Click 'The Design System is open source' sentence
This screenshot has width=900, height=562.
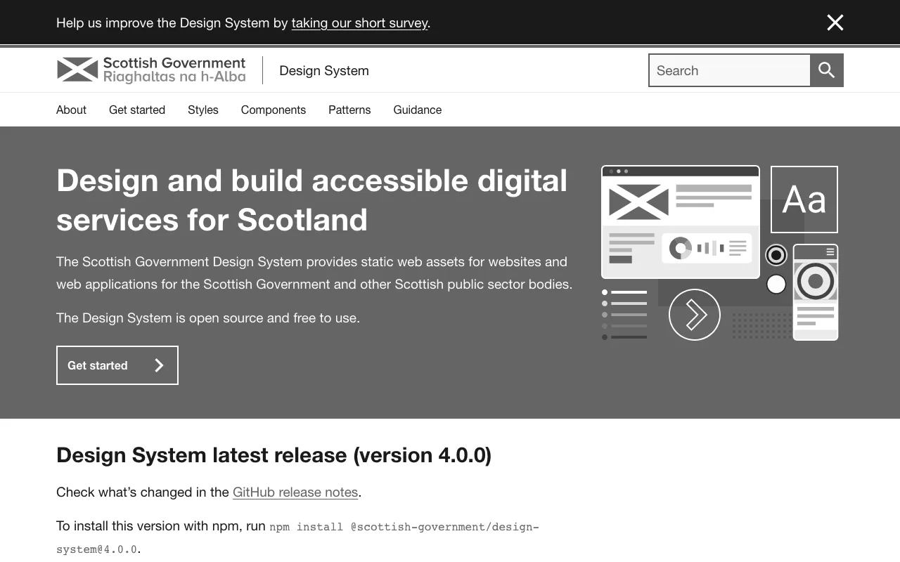click(208, 318)
